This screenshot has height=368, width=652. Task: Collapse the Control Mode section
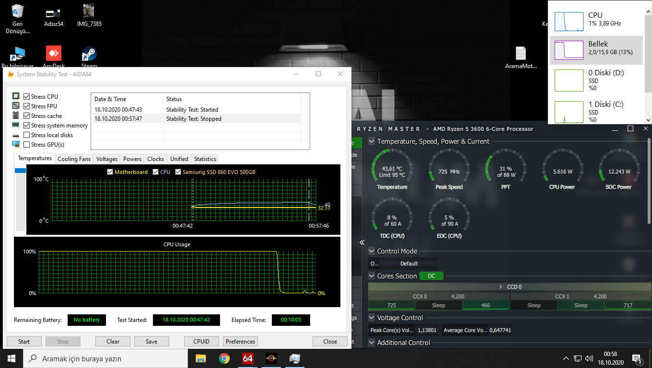tap(372, 251)
